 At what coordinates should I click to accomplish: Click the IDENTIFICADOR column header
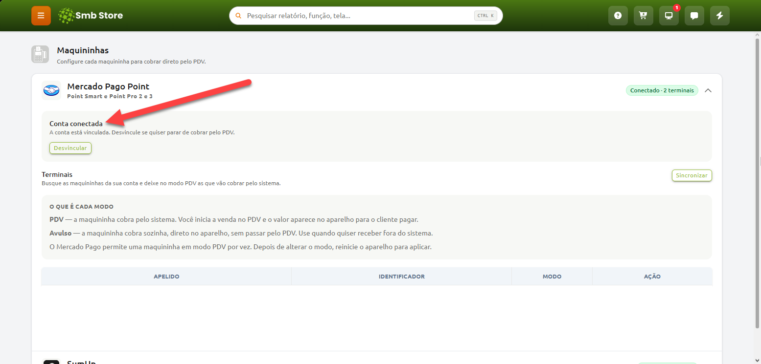click(x=402, y=277)
